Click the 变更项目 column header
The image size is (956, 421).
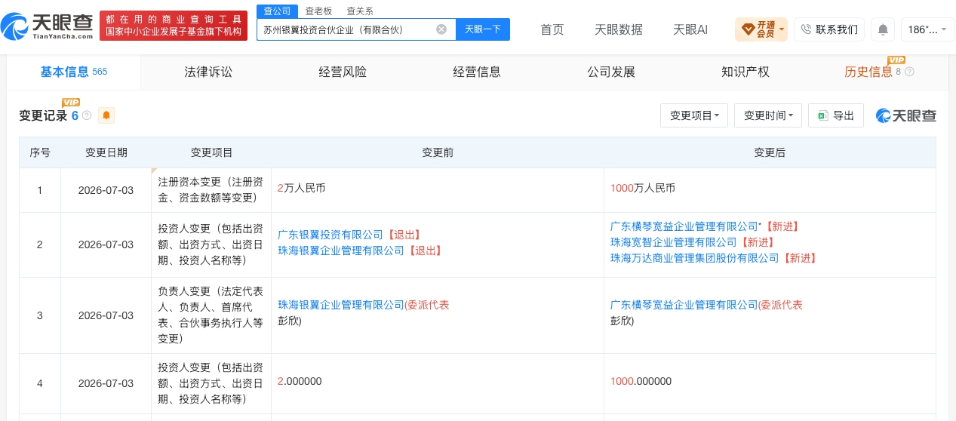211,152
